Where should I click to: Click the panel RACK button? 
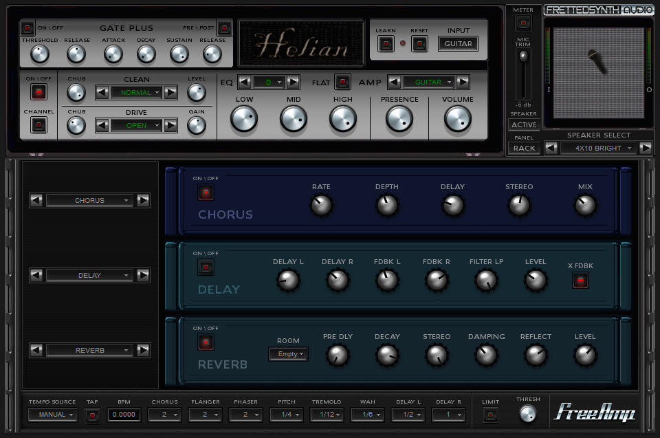pos(524,149)
